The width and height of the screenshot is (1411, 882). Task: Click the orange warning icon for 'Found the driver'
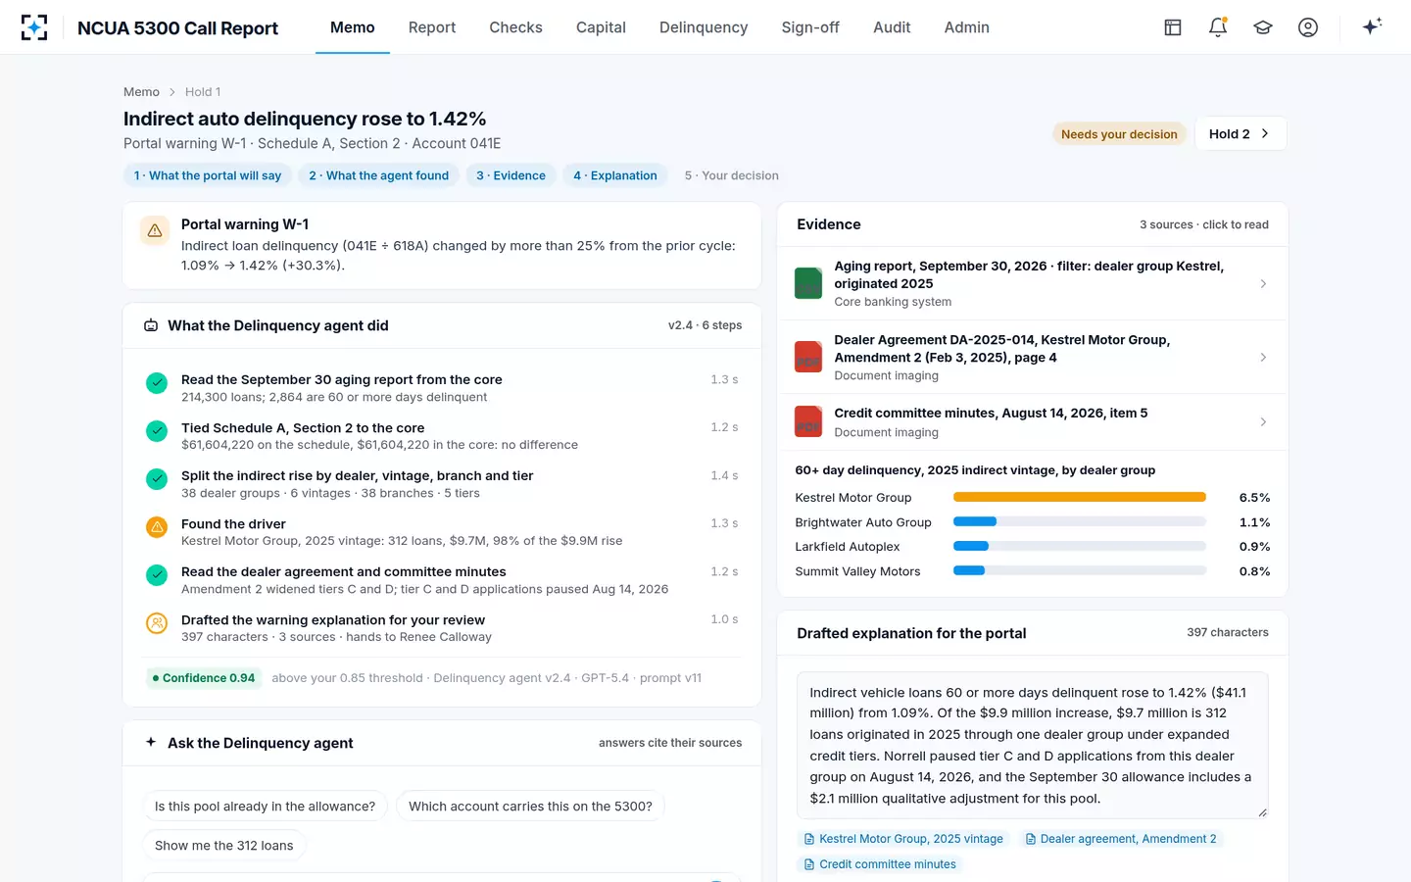157,527
